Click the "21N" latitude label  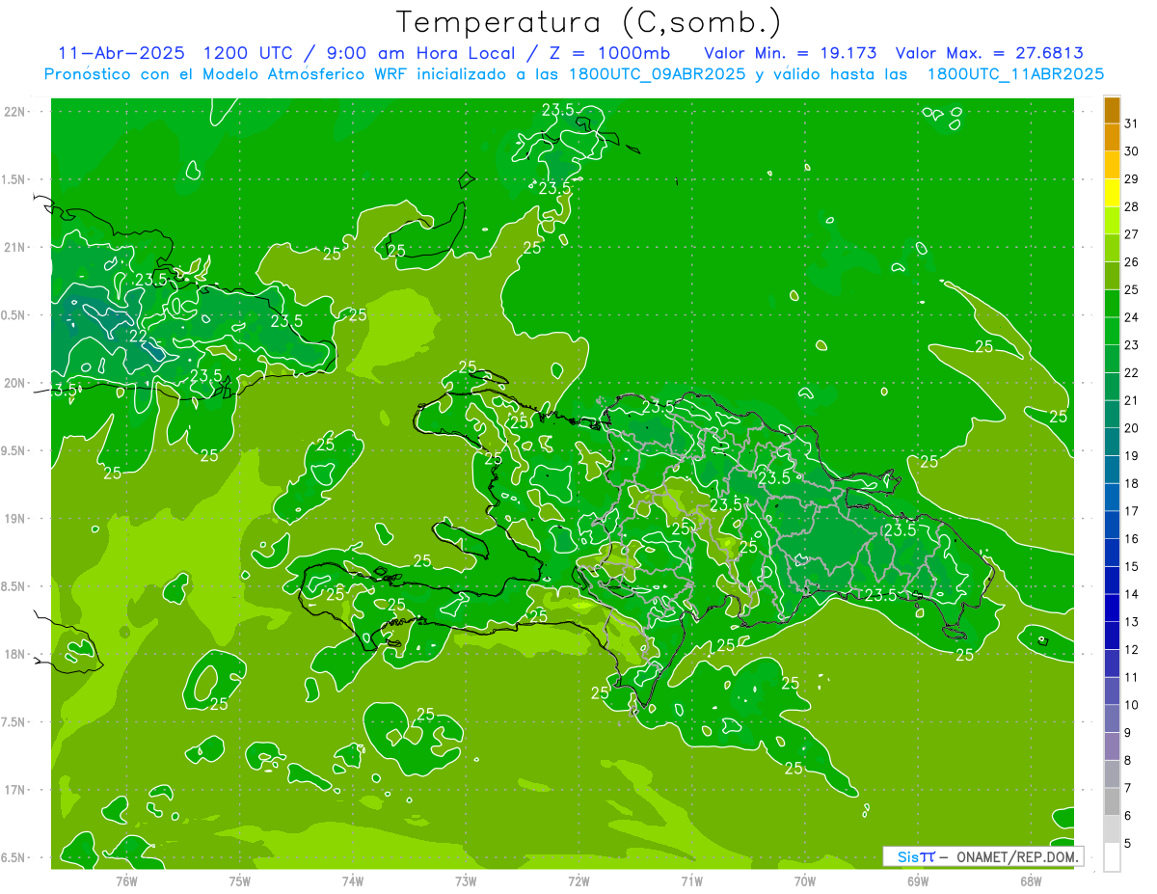(x=15, y=248)
